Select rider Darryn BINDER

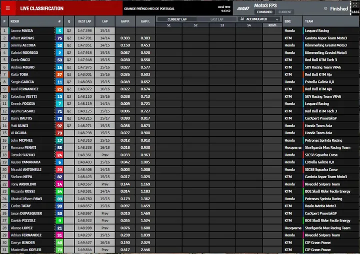point(22,243)
